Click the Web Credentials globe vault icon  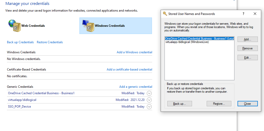coord(14,26)
